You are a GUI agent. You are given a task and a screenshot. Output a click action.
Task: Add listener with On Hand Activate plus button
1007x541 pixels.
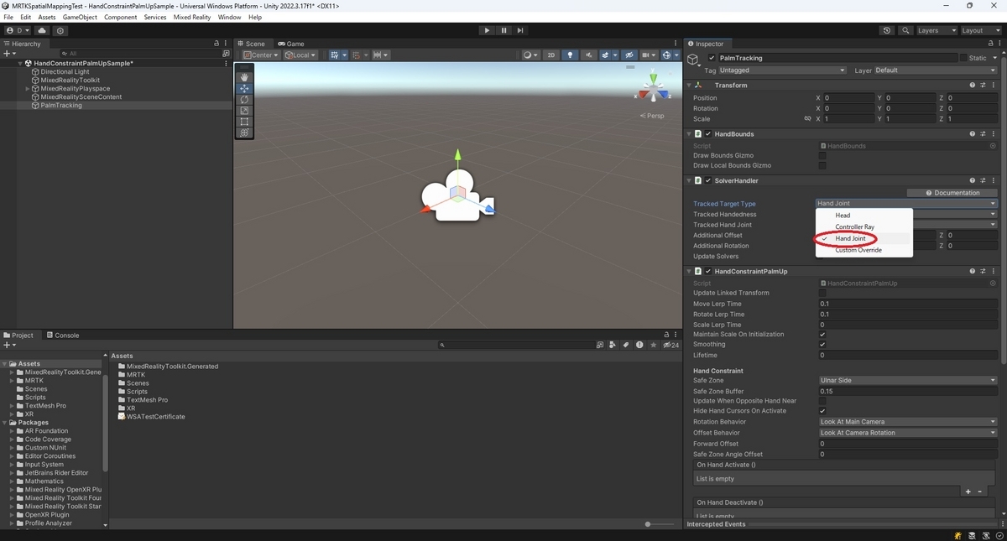click(x=968, y=492)
